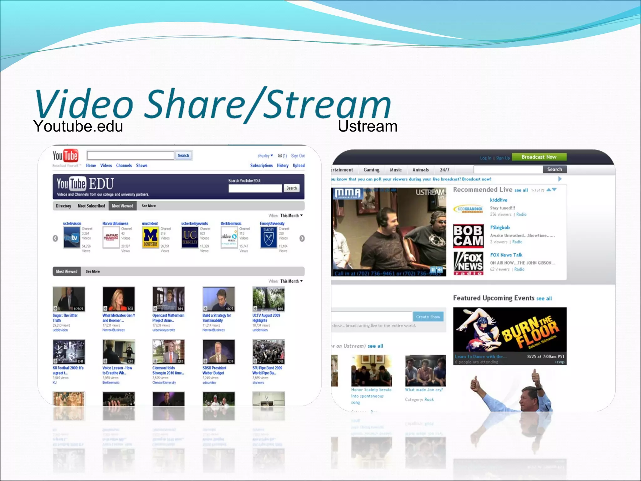Open Ustream Gaming category

[372, 170]
